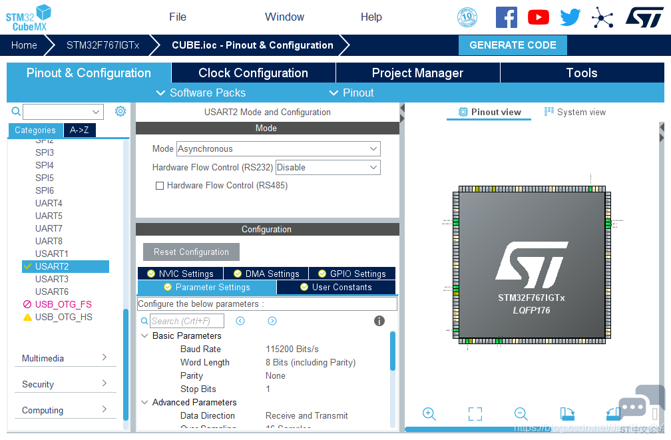Screen dimensions: 671x440
Task: Expand the Pinout dropdown menu
Action: 351,93
